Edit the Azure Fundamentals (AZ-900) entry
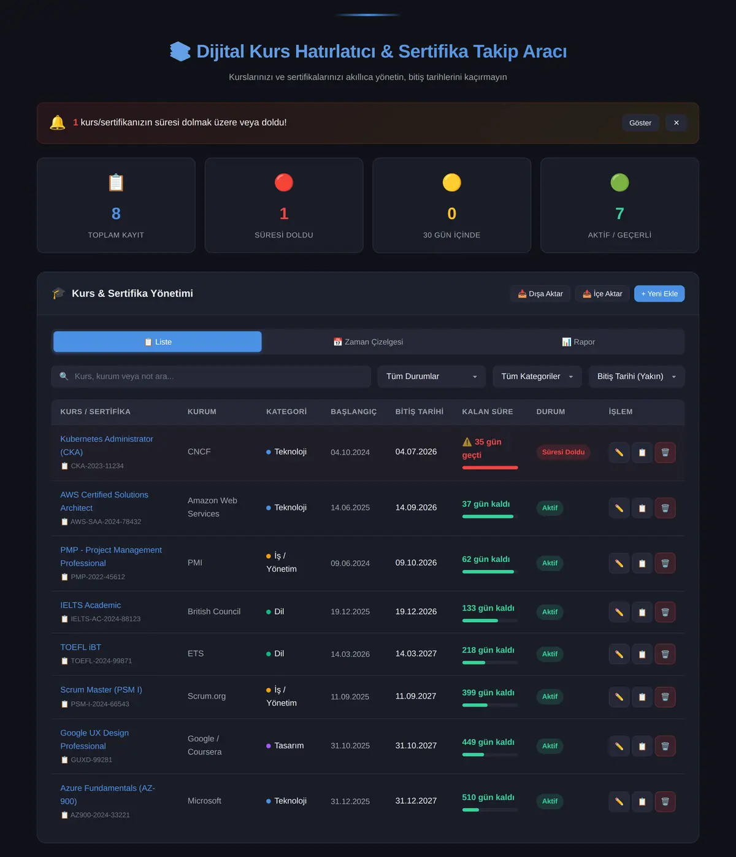Viewport: 736px width, 857px height. 619,801
